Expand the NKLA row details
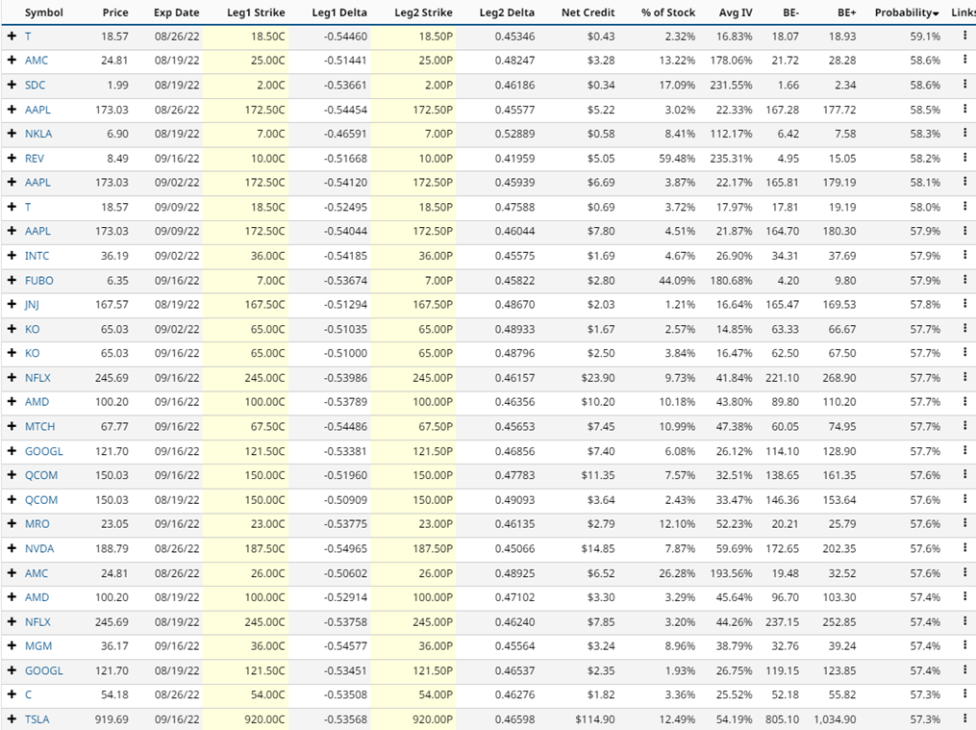This screenshot has width=976, height=730. point(12,133)
